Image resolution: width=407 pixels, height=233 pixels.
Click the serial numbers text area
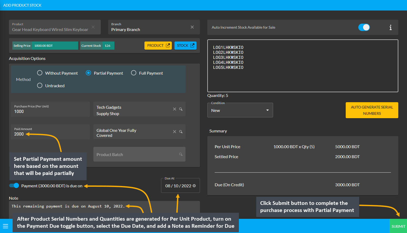pyautogui.click(x=303, y=66)
